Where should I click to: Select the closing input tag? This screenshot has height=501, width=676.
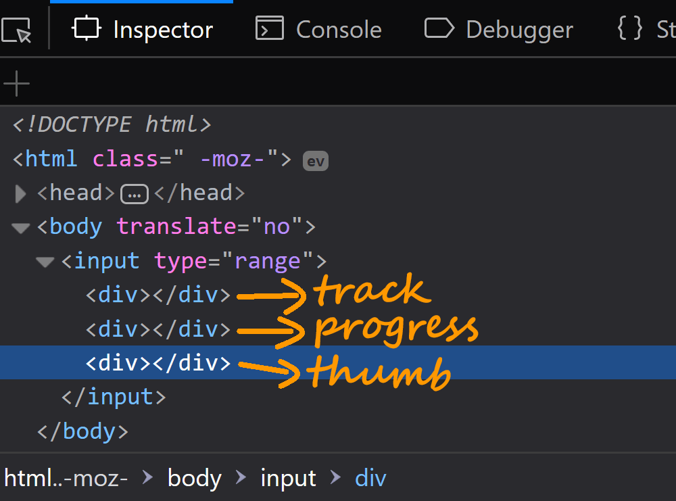113,397
